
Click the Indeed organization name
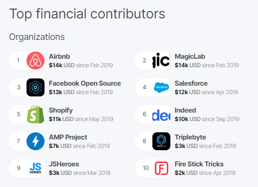[x=185, y=110]
